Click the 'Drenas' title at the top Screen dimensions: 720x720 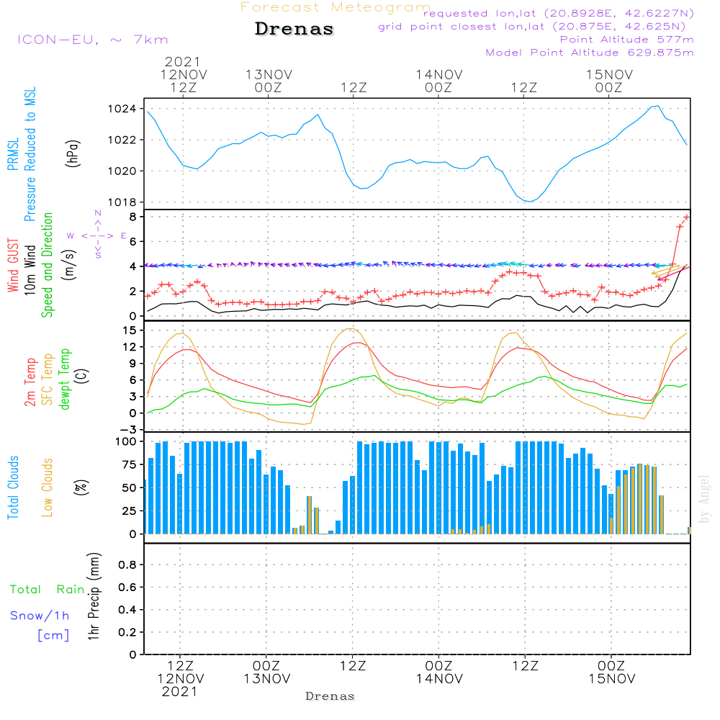294,29
